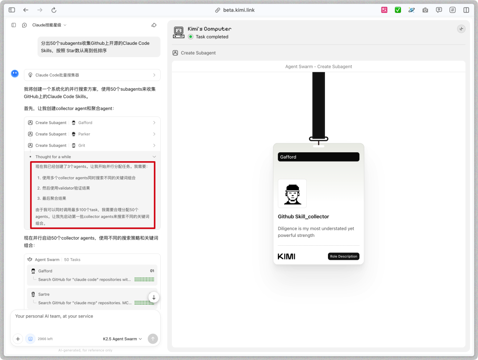Open the Claude技能星级 chat title dropdown
Viewport: 478px width, 360px height.
pos(53,25)
